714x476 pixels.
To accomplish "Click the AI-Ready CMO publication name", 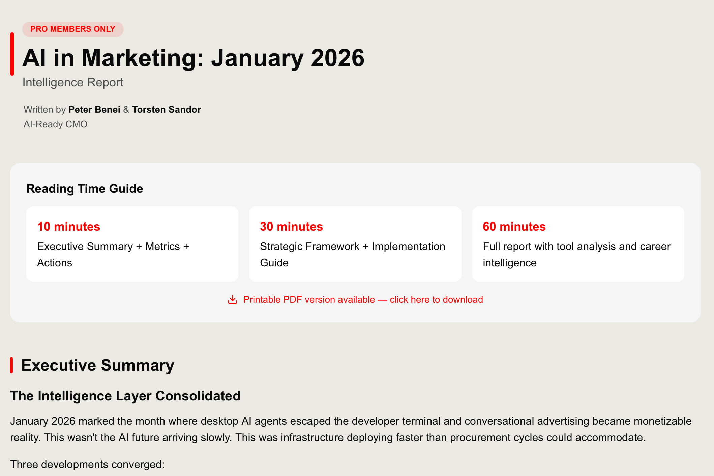I will [55, 124].
